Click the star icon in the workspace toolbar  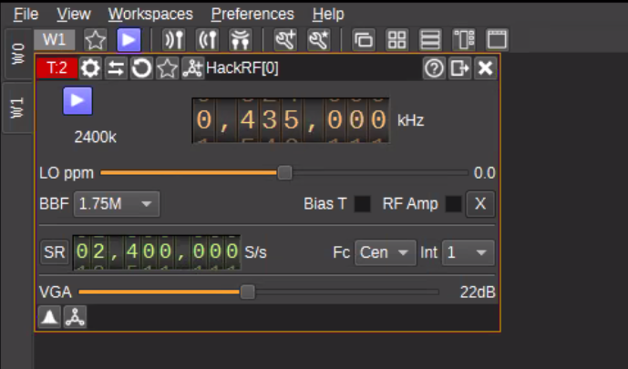click(x=96, y=40)
